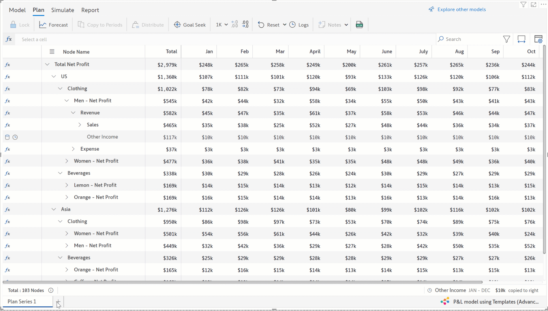Open the Reset dropdown arrow
This screenshot has width=548, height=311.
click(x=284, y=25)
